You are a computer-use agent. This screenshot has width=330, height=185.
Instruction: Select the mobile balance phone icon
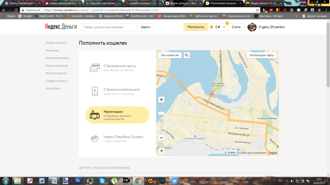95,92
